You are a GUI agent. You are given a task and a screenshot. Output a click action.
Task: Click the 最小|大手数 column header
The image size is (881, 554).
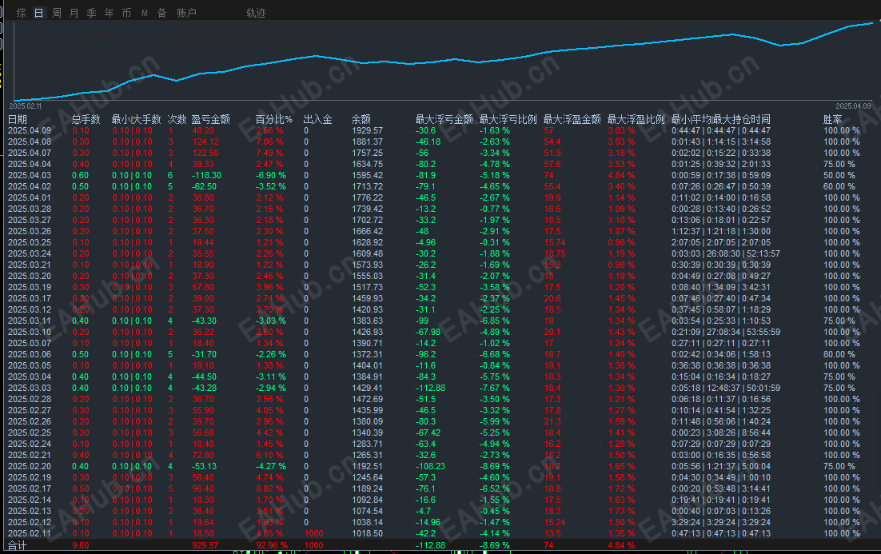point(137,119)
